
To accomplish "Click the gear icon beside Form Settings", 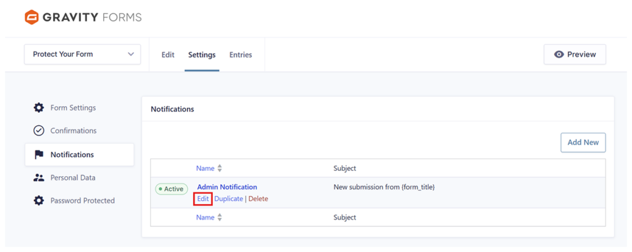I will pos(39,108).
